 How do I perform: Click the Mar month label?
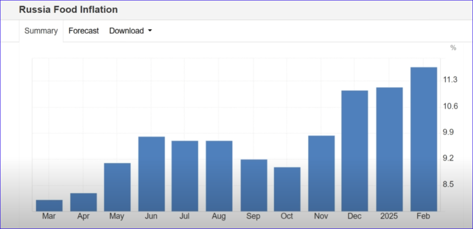coord(49,216)
